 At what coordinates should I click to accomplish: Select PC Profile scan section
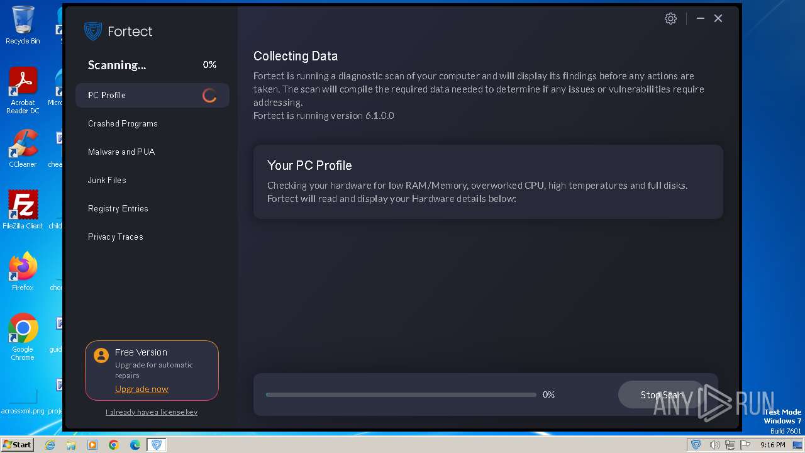tap(152, 96)
